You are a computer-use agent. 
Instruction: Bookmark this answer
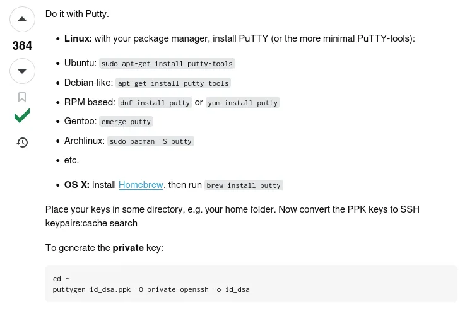tap(22, 97)
